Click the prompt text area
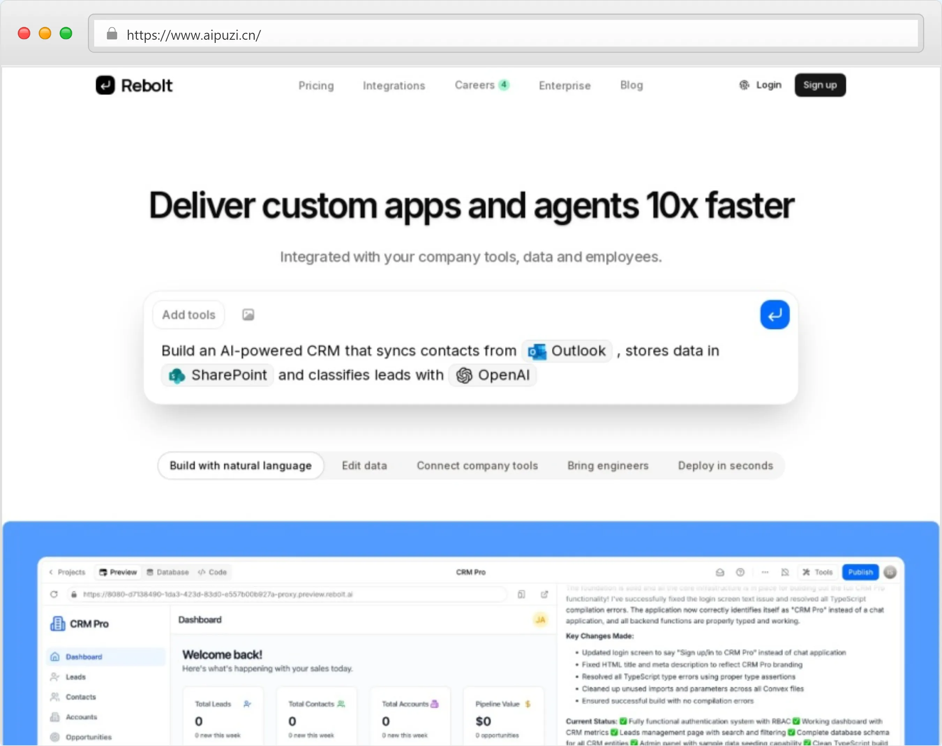 click(471, 362)
